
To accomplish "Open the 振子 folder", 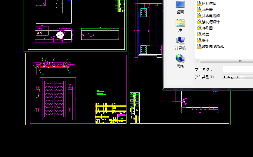I will [203, 40].
